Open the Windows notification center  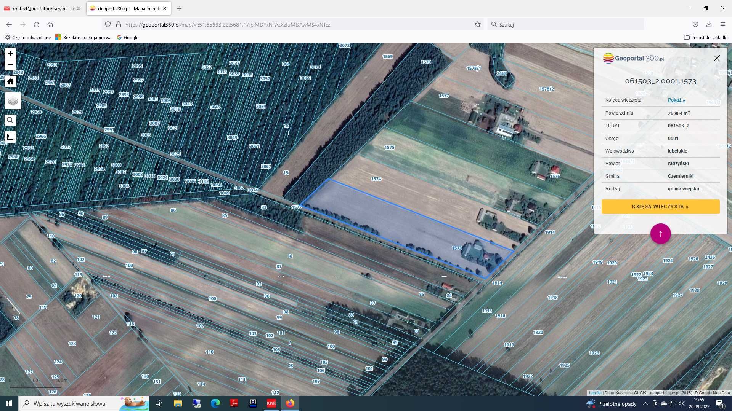(720, 403)
